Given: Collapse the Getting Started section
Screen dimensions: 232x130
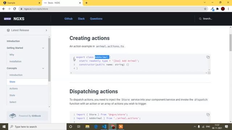Looking at the screenshot, I should click(43, 48).
